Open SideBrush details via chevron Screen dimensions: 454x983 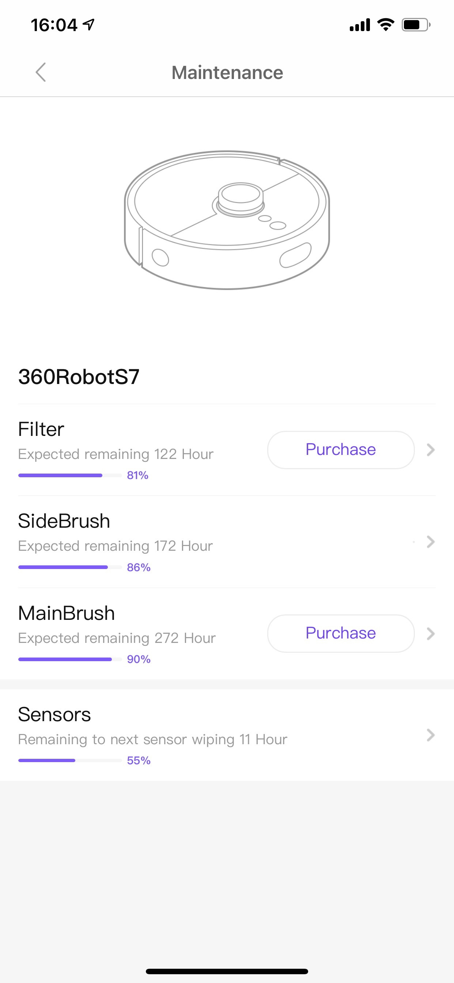pyautogui.click(x=431, y=542)
